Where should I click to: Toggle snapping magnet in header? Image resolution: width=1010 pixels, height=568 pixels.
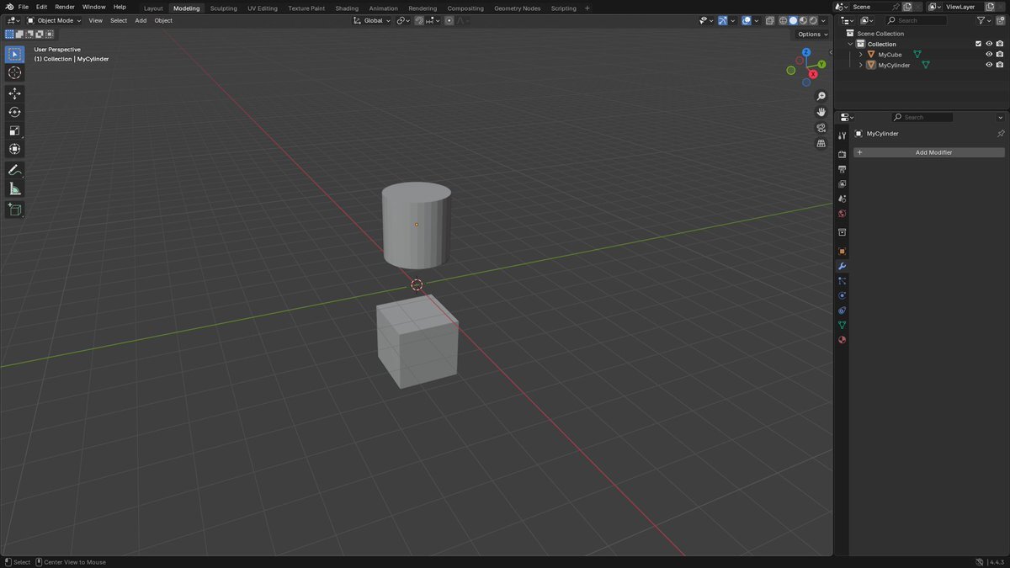click(419, 20)
